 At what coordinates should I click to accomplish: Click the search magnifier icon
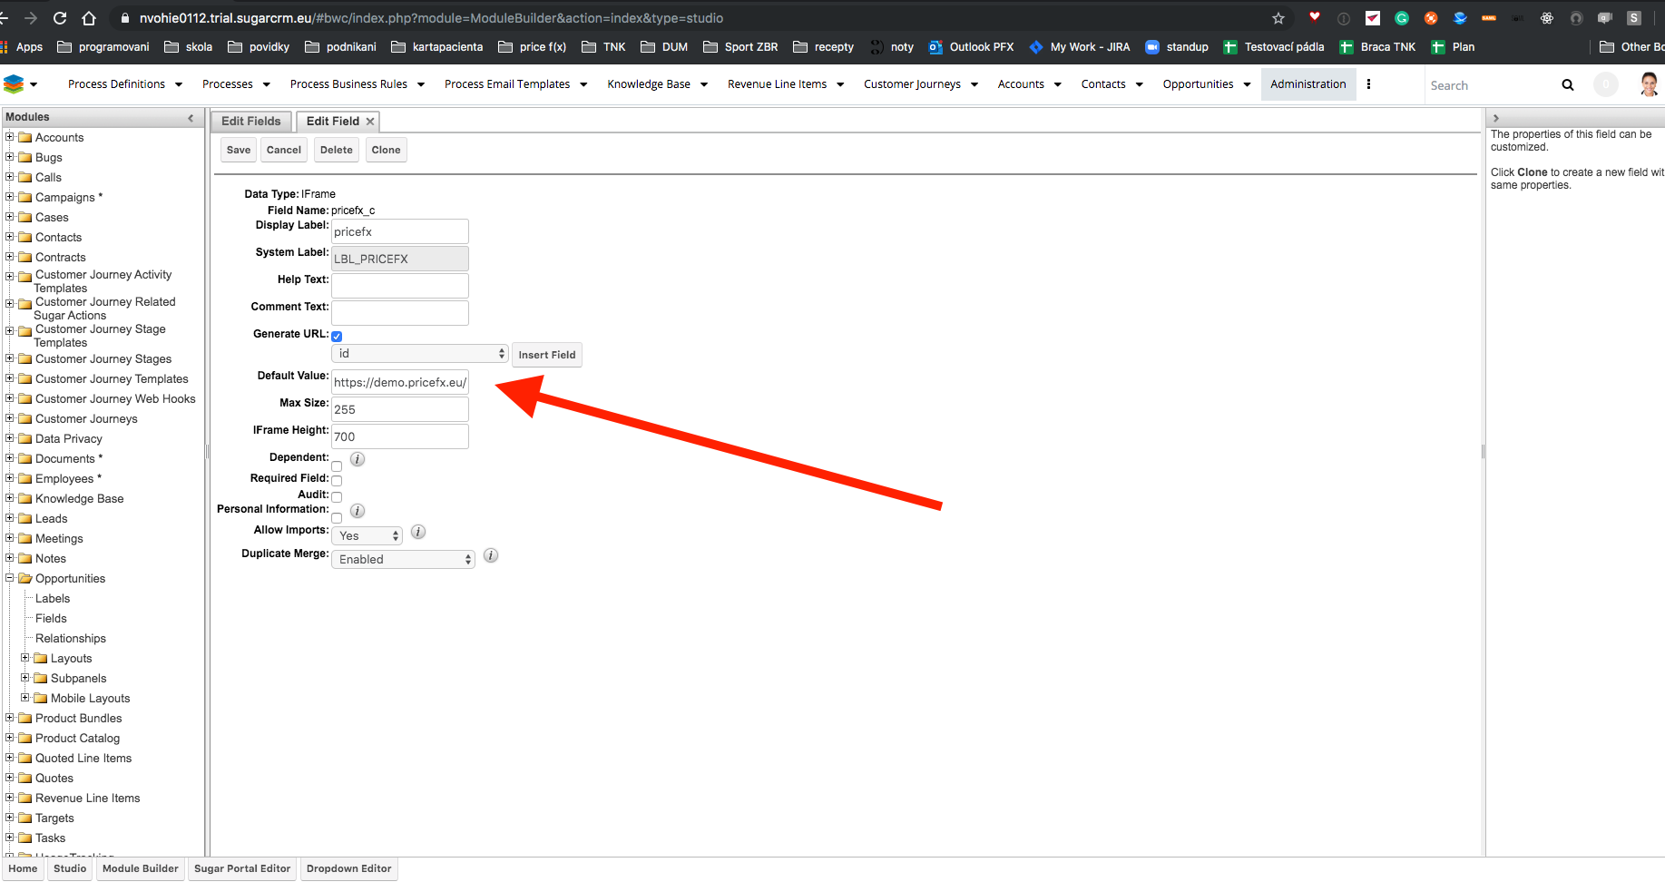(1568, 84)
